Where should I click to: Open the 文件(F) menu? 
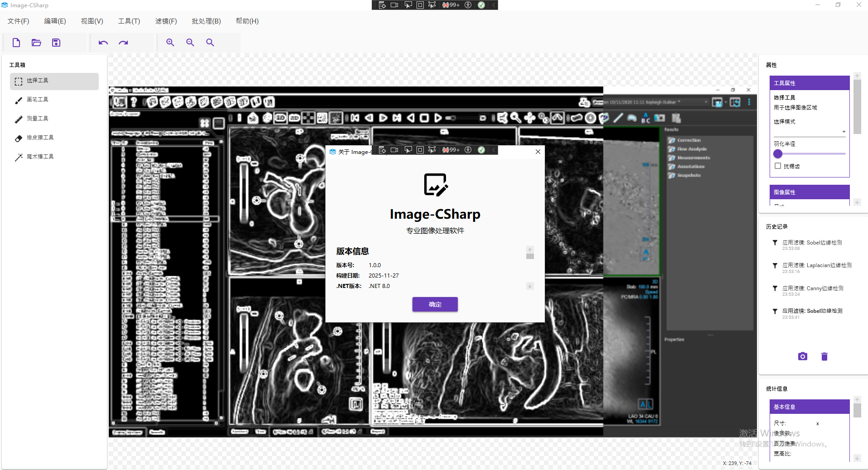(x=19, y=21)
